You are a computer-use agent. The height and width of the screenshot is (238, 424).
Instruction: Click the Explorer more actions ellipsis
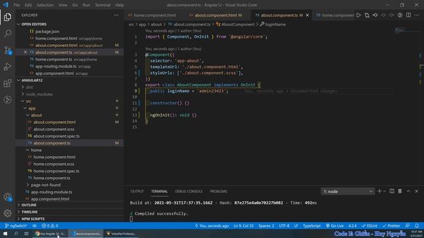(x=117, y=15)
